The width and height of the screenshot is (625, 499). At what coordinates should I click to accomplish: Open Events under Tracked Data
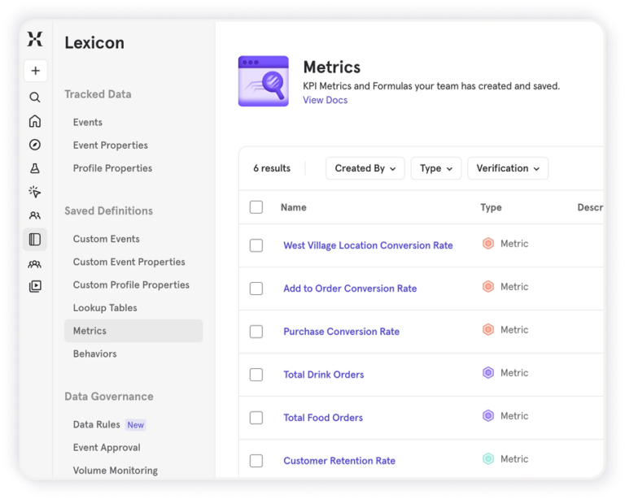tap(88, 122)
